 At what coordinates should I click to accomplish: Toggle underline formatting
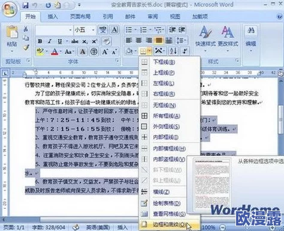[59, 41]
